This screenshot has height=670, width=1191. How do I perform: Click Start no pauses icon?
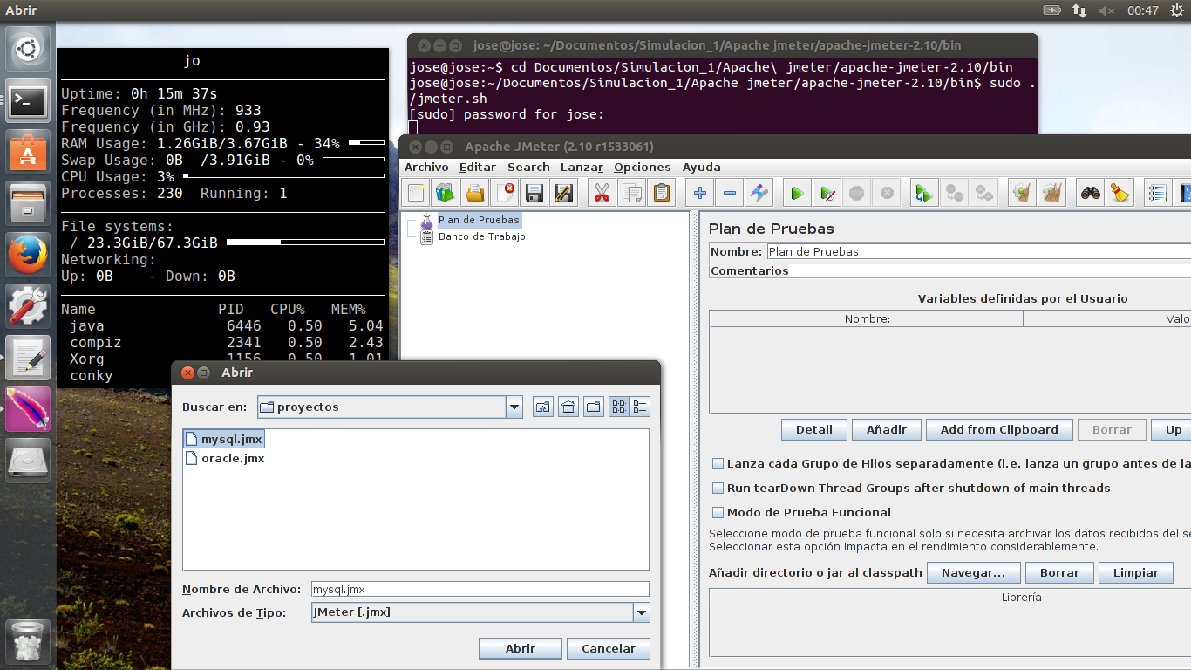pos(827,193)
